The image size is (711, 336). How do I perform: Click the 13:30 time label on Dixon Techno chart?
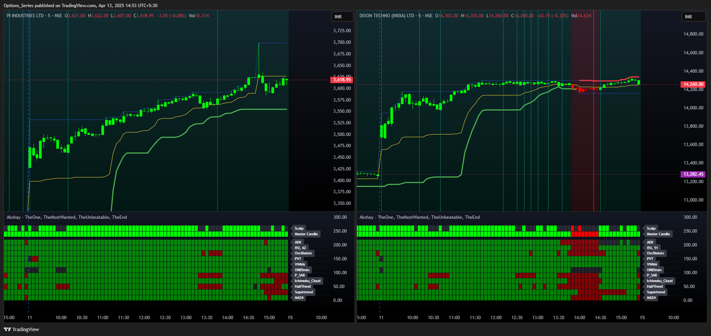tap(559, 318)
